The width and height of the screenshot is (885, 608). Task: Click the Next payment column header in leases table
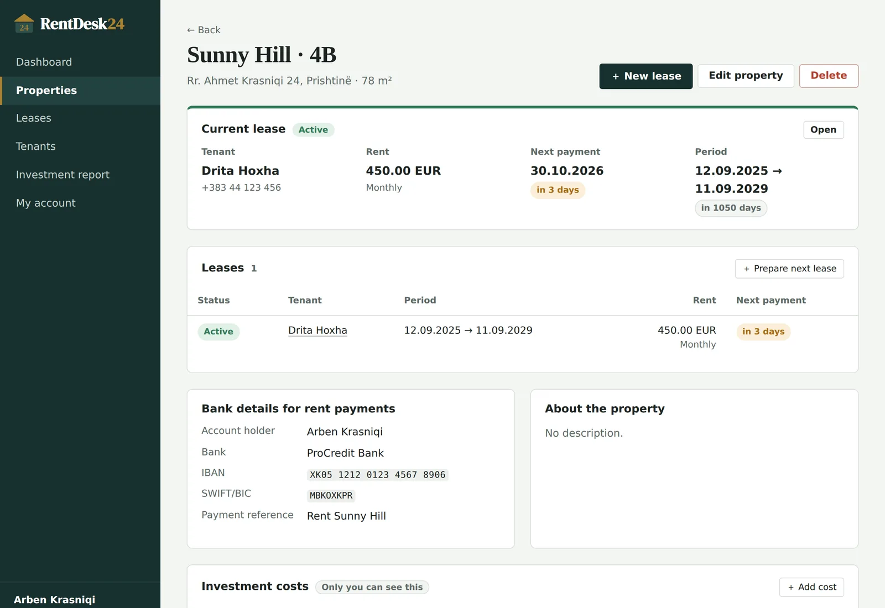click(771, 300)
